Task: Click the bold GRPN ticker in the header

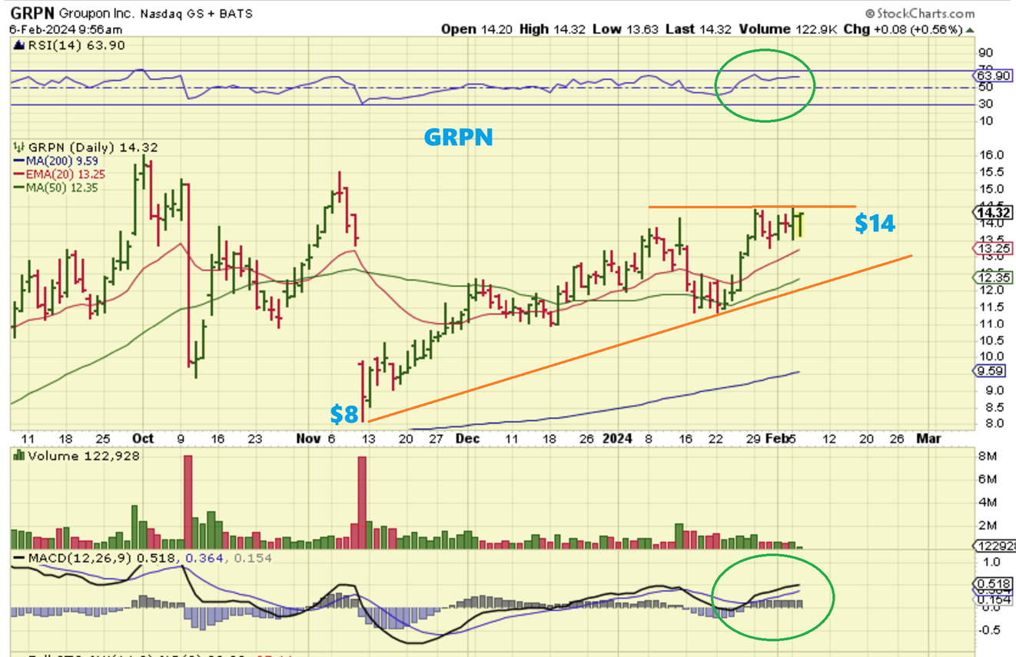Action: pos(33,14)
